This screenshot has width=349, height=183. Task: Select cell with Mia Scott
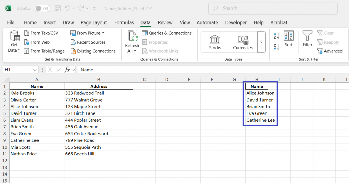(x=37, y=147)
